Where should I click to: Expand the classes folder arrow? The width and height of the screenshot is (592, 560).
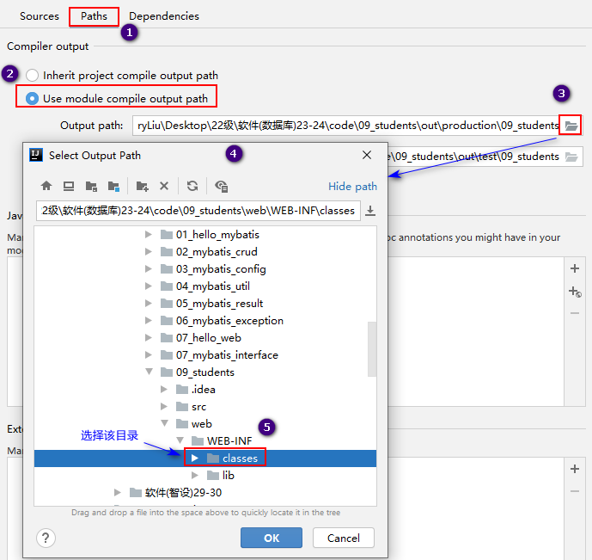click(x=195, y=458)
